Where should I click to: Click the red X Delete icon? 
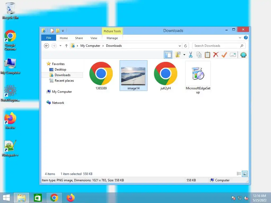[x=216, y=55]
